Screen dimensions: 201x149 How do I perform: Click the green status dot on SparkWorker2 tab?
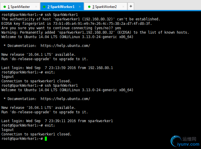(89, 7)
